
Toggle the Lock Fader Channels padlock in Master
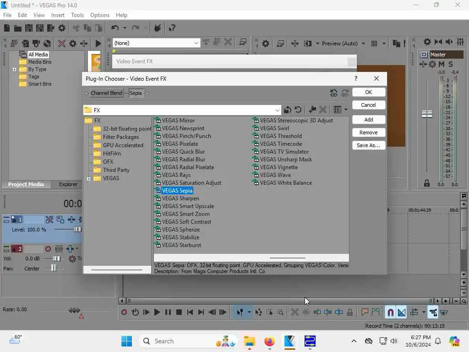(427, 183)
